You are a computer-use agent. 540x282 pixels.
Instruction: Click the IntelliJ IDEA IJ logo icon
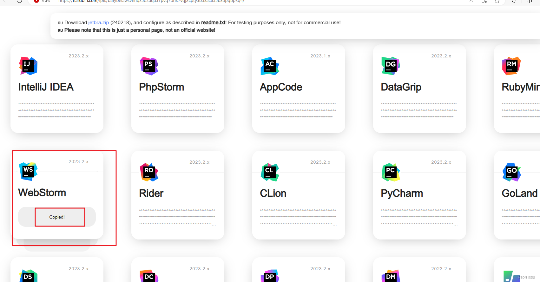(x=28, y=66)
